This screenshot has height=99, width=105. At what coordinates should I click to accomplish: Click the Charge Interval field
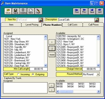point(91,69)
